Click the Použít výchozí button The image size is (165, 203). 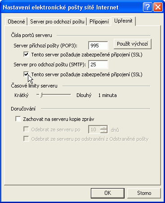[133, 44]
